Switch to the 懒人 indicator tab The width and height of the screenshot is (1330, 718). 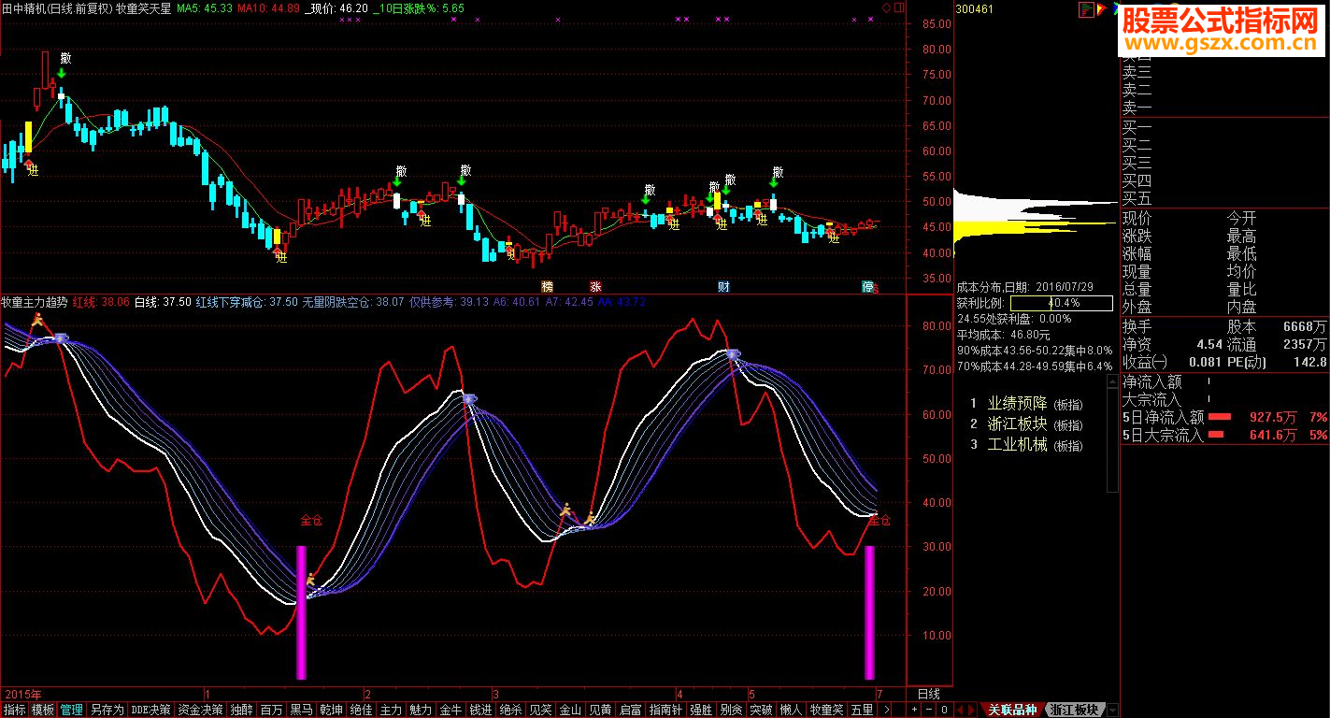[x=791, y=711]
